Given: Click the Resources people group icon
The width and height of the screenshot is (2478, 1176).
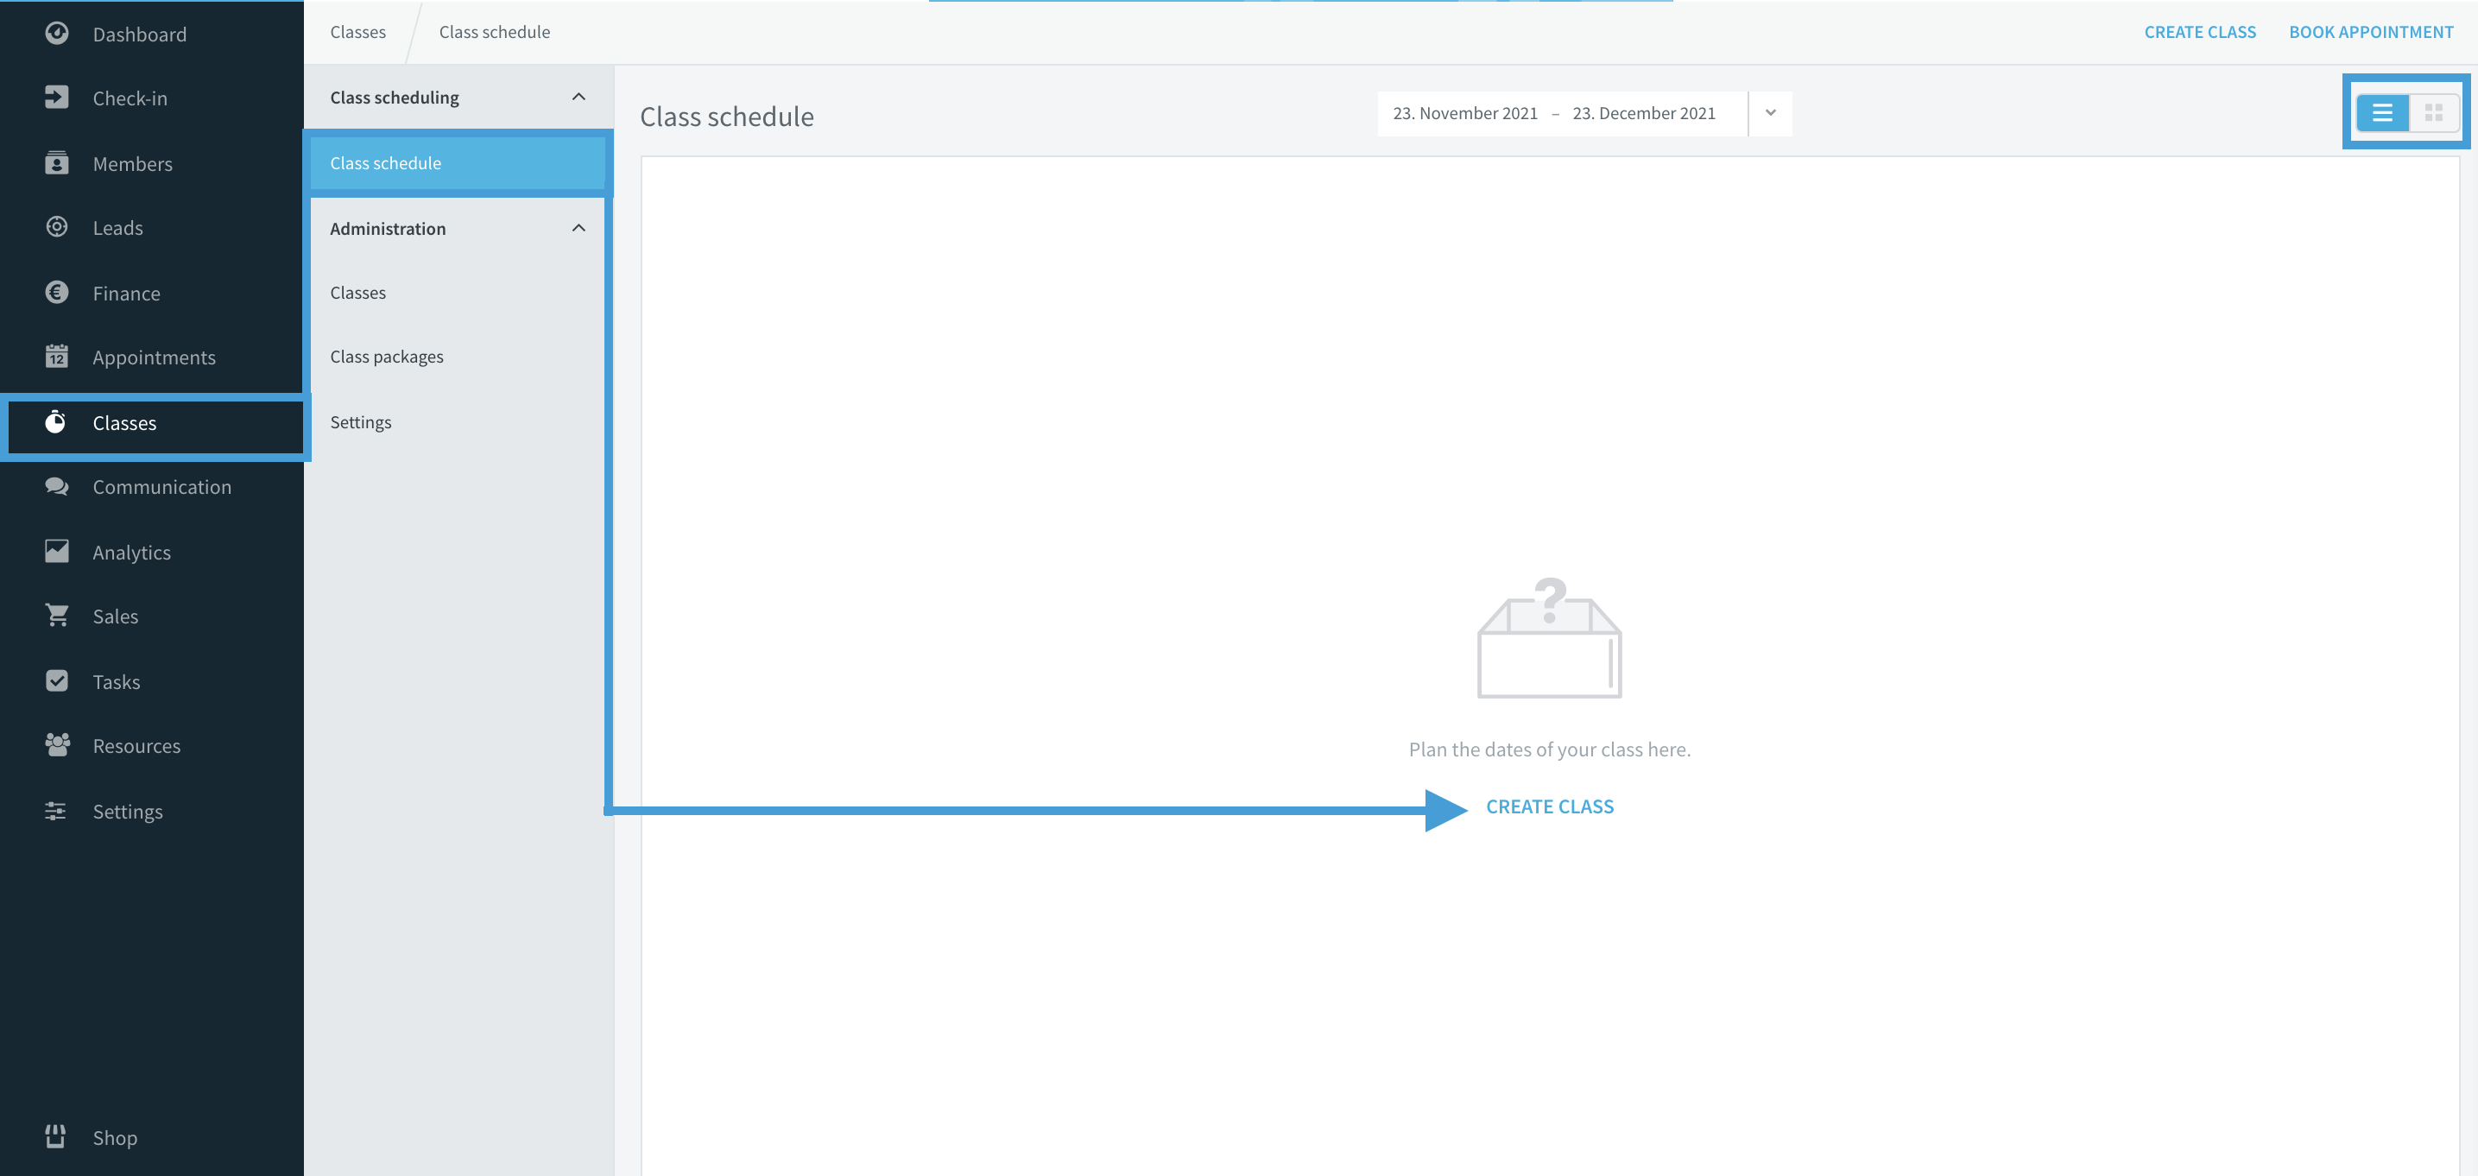Looking at the screenshot, I should point(57,745).
